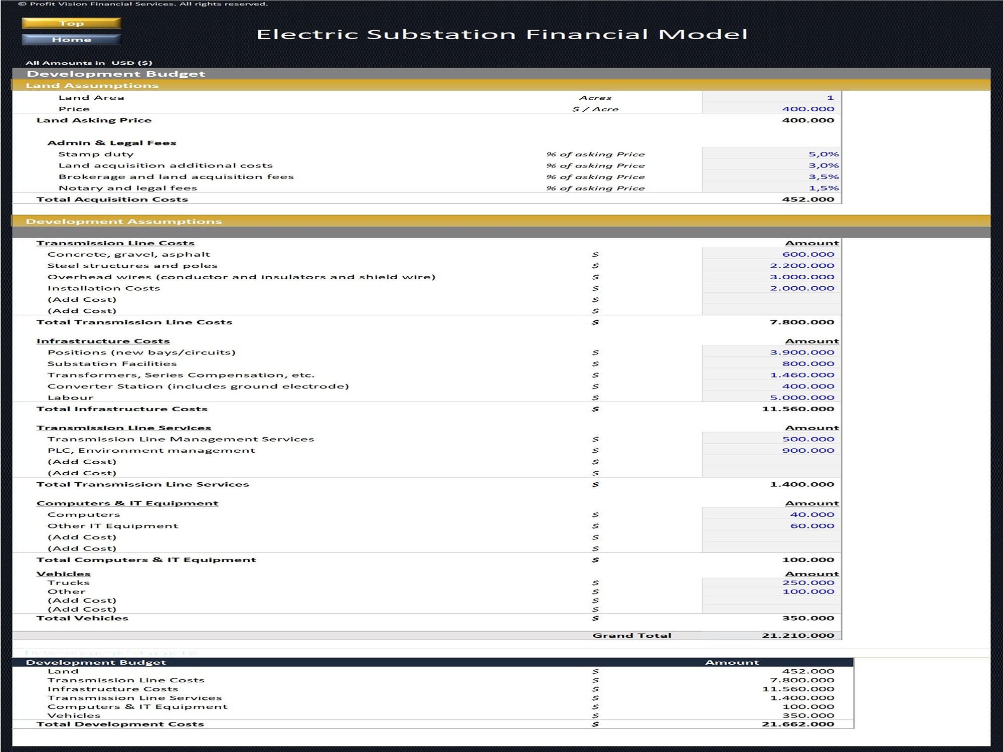Click summary Vehicles value 350.000

[808, 715]
